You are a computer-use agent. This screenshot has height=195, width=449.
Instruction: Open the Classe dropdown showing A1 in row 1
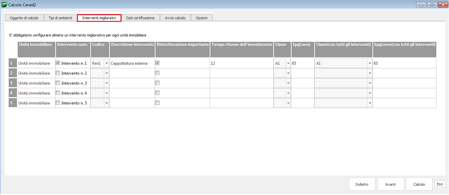[x=288, y=63]
